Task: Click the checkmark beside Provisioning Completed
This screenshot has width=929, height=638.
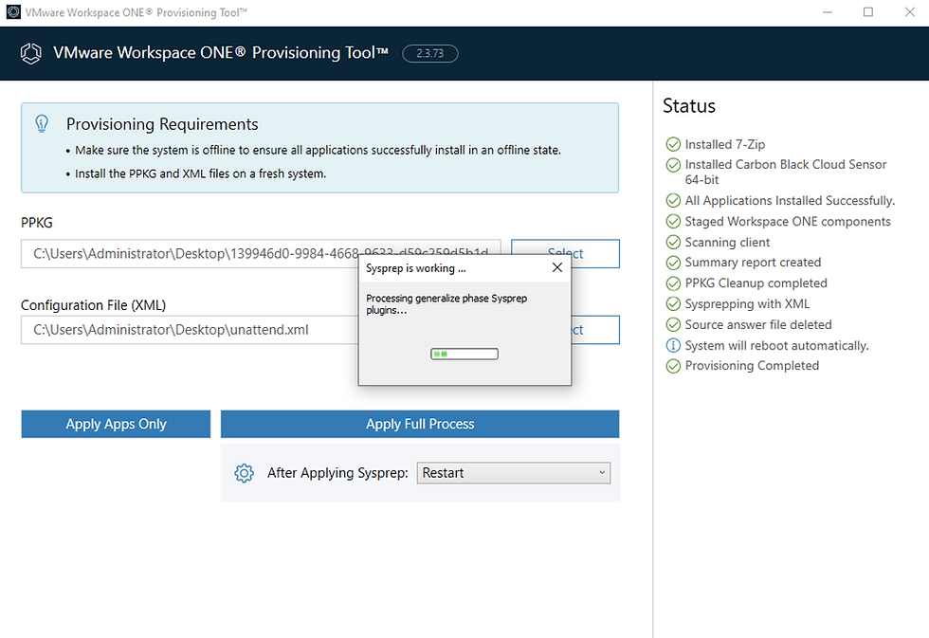Action: (673, 366)
